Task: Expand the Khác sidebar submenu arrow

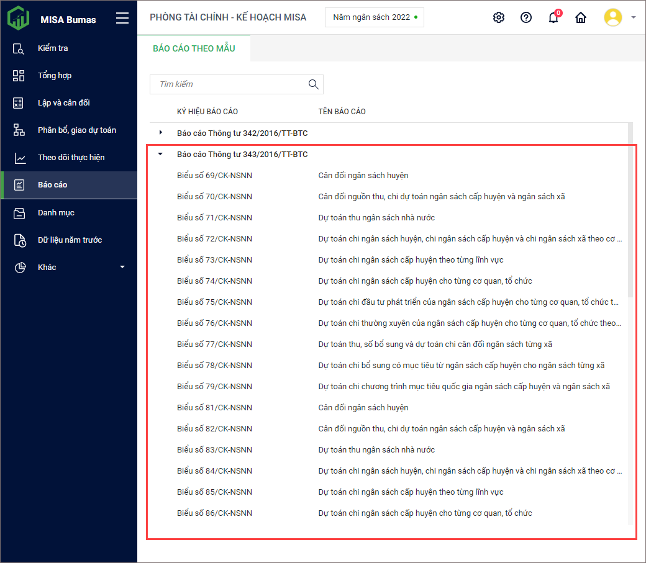Action: [x=122, y=267]
